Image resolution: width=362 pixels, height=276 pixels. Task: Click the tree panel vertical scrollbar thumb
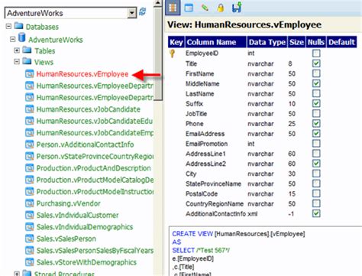click(158, 54)
